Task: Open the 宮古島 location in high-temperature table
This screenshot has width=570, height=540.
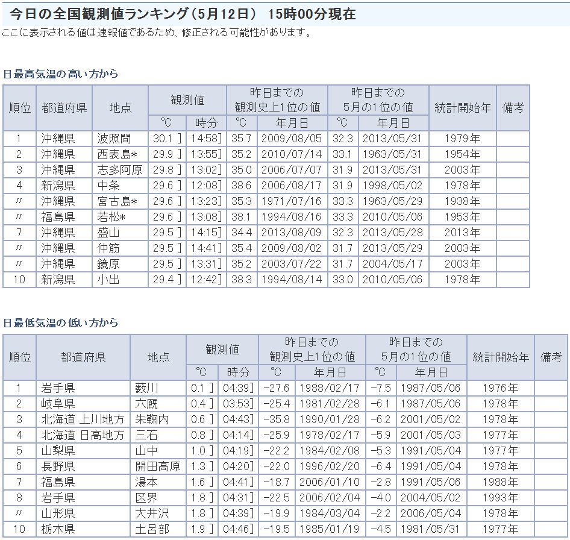Action: 117,201
